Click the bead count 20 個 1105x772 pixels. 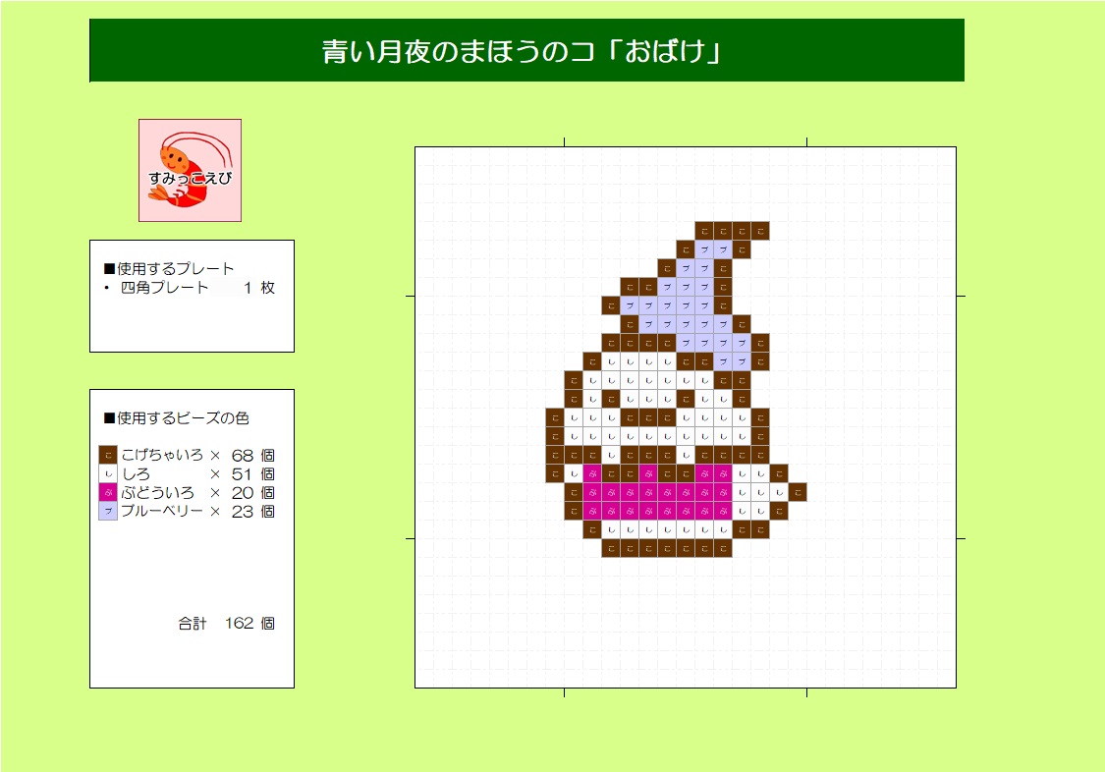point(253,492)
